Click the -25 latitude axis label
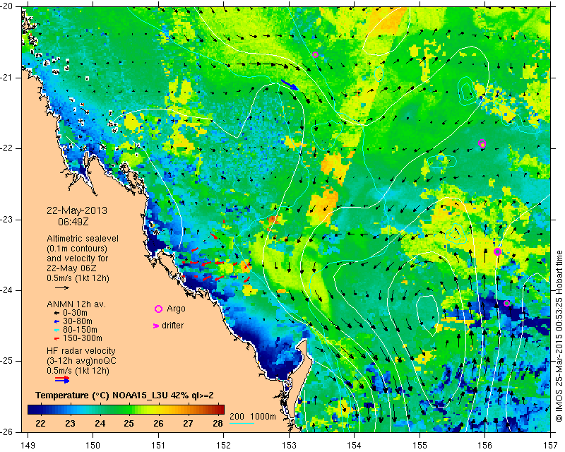Image resolution: width=565 pixels, height=452 pixels. point(6,361)
